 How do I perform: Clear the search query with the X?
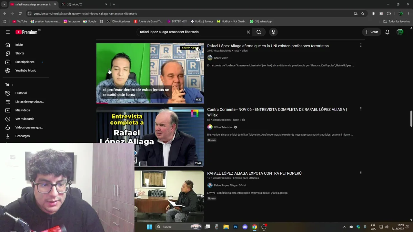click(248, 32)
